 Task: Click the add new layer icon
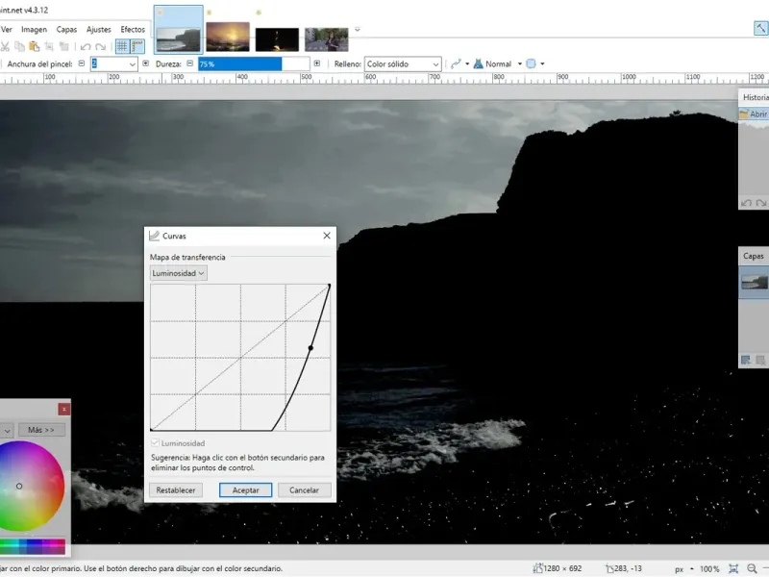pyautogui.click(x=746, y=360)
